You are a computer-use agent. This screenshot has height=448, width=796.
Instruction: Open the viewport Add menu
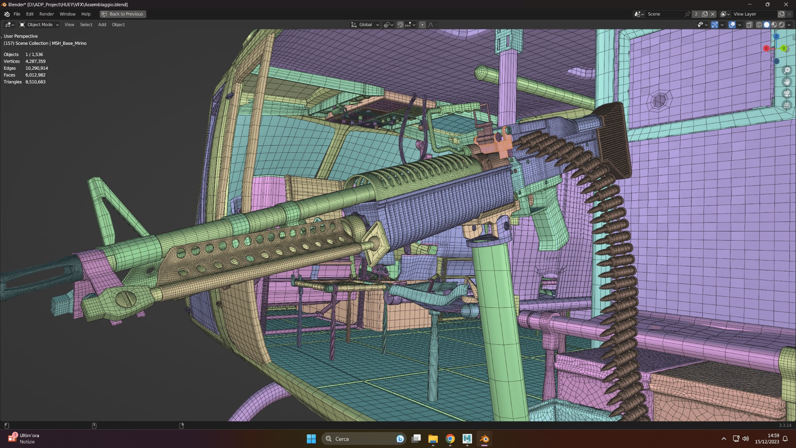pos(102,25)
